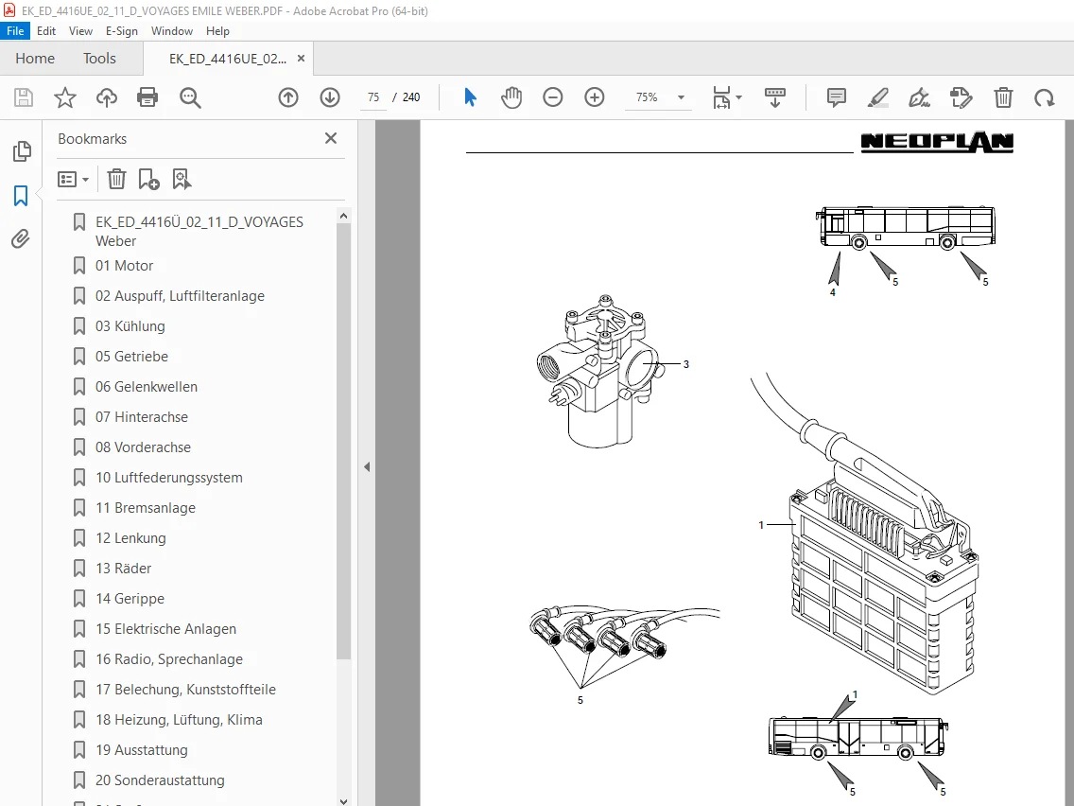
Task: Open the View menu
Action: 80,31
